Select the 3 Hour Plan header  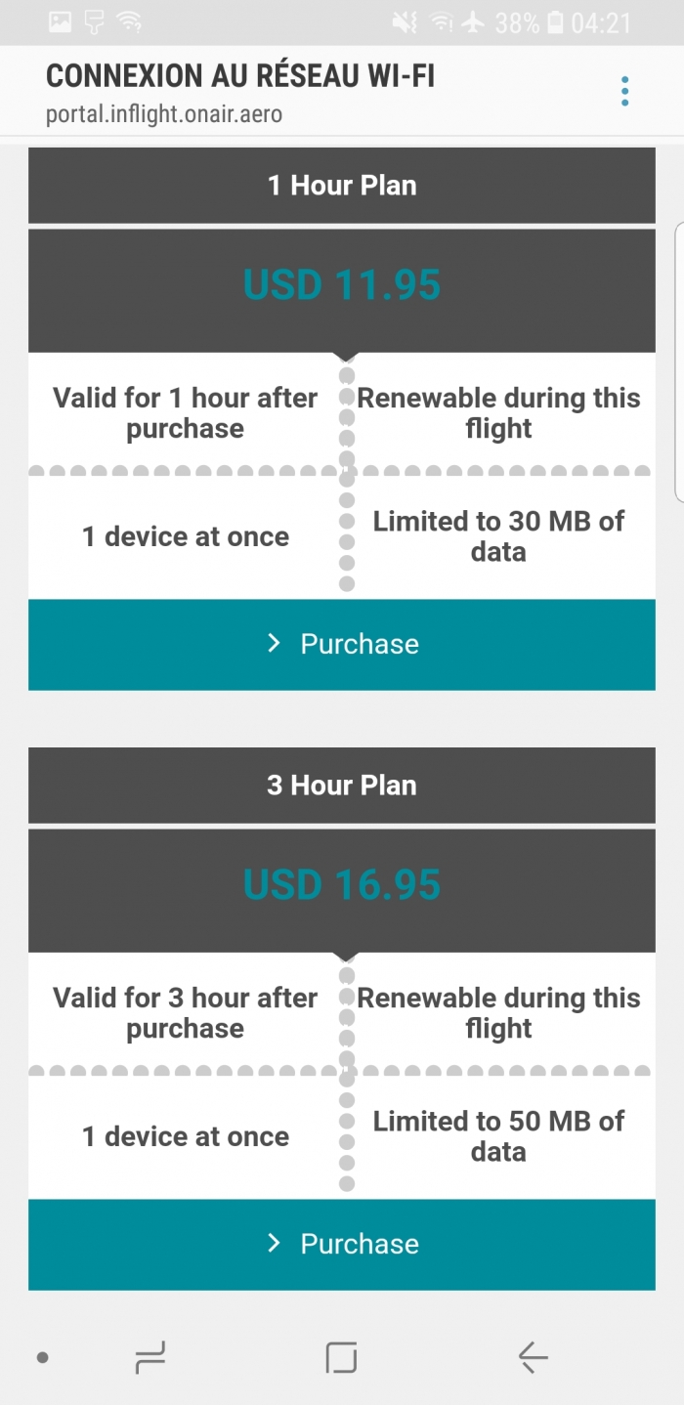tap(342, 786)
